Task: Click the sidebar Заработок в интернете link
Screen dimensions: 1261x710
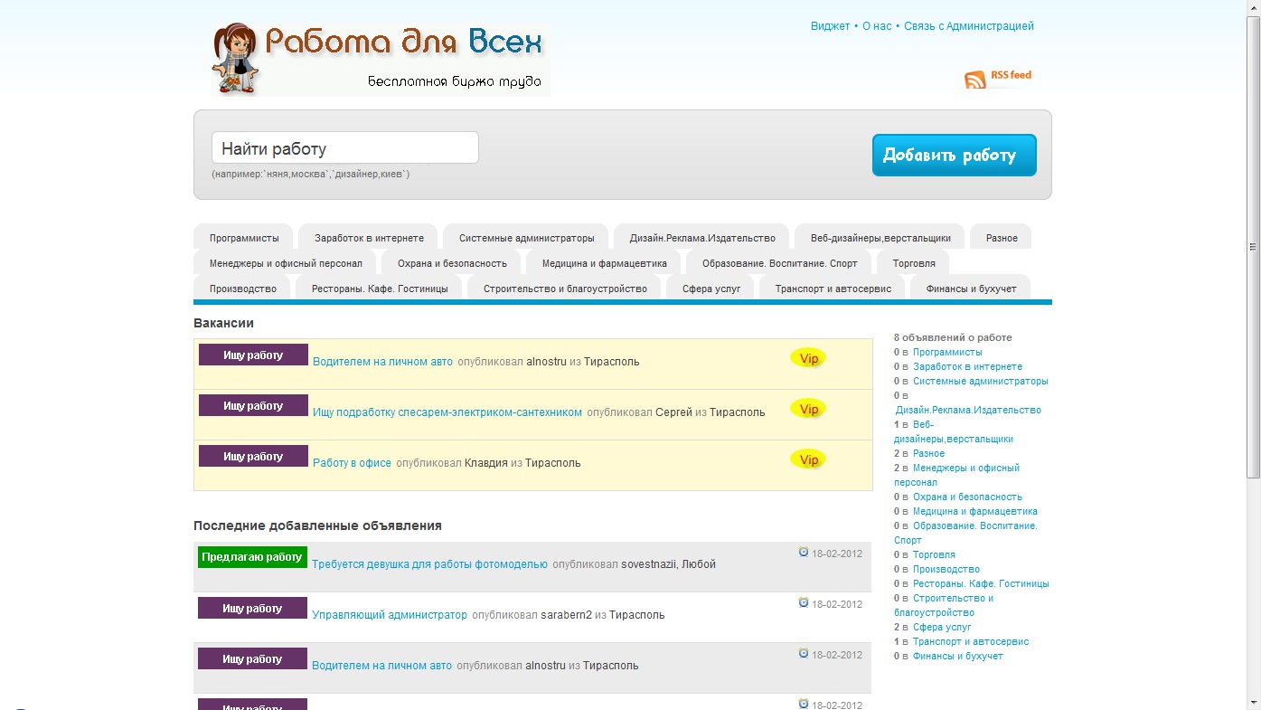Action: (967, 366)
